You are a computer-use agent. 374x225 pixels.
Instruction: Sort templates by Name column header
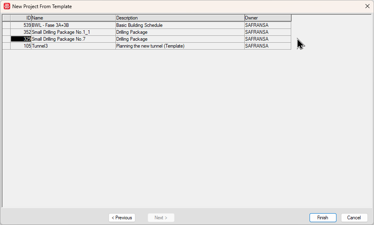73,18
